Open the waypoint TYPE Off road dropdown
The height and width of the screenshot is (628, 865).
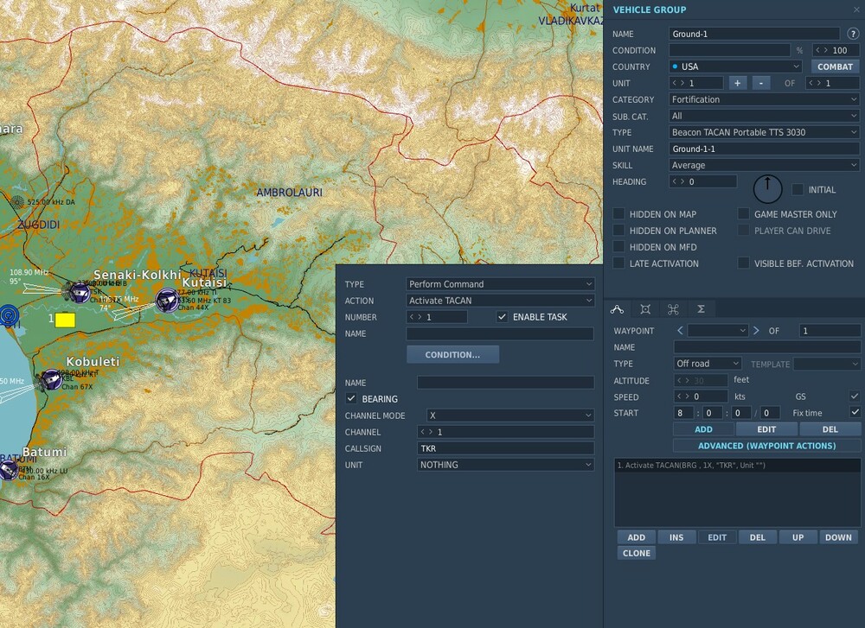tap(707, 363)
